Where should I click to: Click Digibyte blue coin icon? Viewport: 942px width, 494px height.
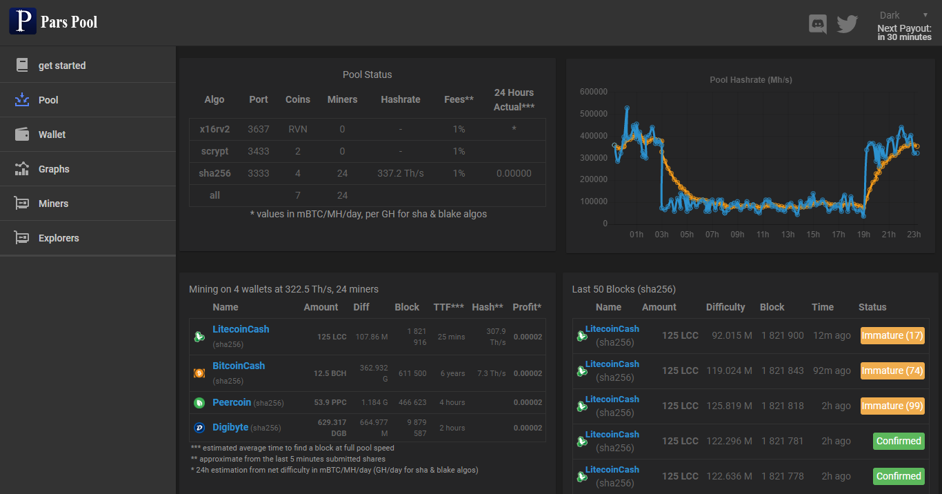pos(199,428)
